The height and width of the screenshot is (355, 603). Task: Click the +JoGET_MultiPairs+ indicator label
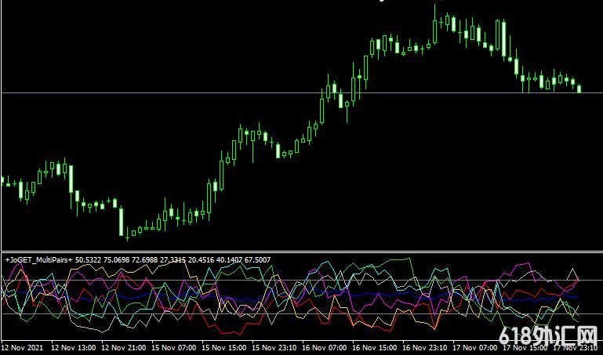point(38,259)
